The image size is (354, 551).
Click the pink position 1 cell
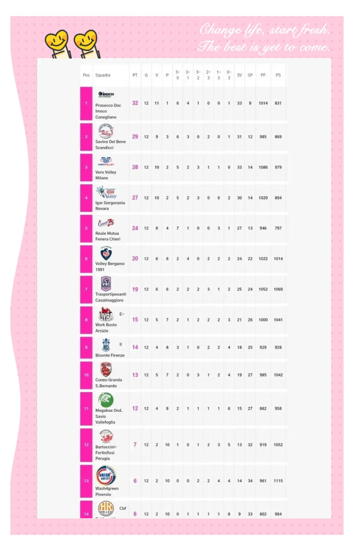point(86,103)
